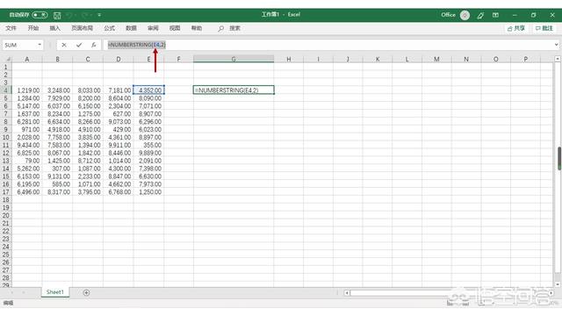The height and width of the screenshot is (316, 562).
Task: Confirm formula with checkmark icon
Action: click(x=79, y=45)
